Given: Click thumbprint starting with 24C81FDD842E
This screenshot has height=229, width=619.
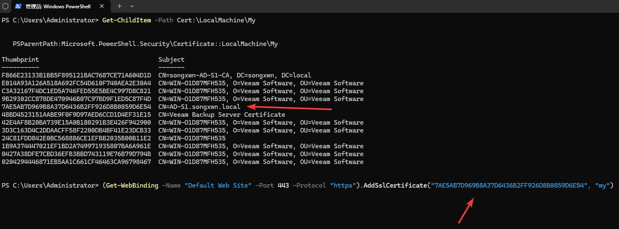Looking at the screenshot, I should (x=76, y=138).
